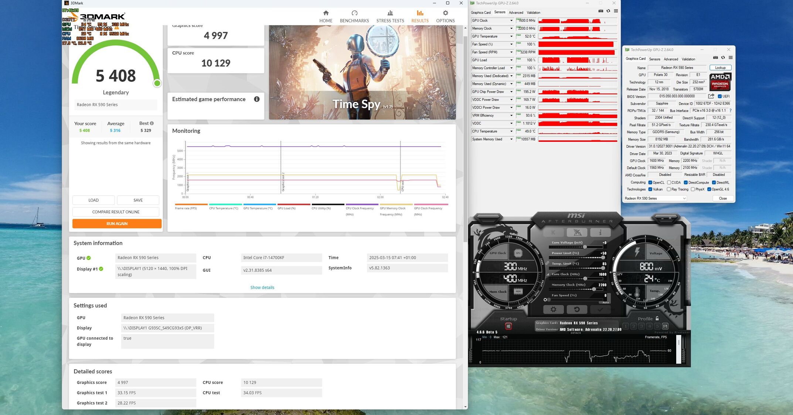Open Afterburner settings gear button
The width and height of the screenshot is (793, 415).
click(x=553, y=309)
